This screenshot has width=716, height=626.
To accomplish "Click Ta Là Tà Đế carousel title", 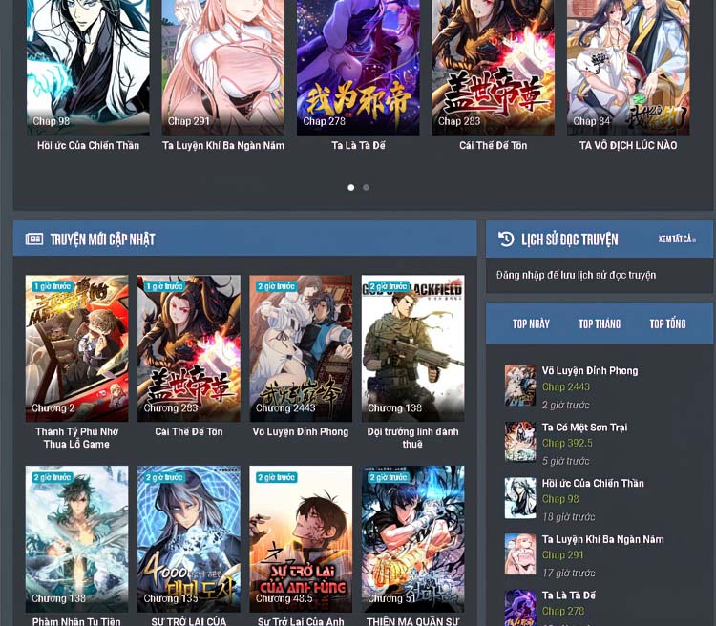I will pyautogui.click(x=358, y=146).
